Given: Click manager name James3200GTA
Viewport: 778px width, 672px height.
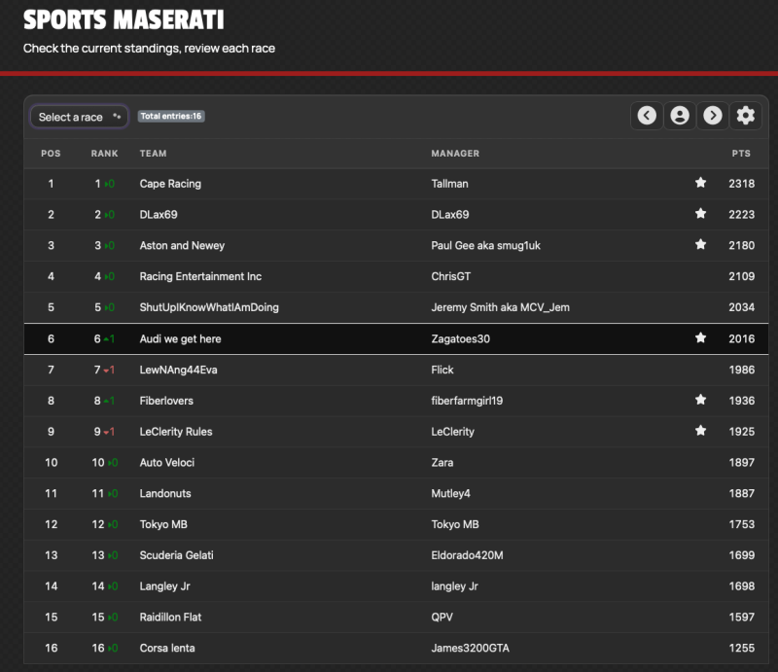Looking at the screenshot, I should 470,648.
